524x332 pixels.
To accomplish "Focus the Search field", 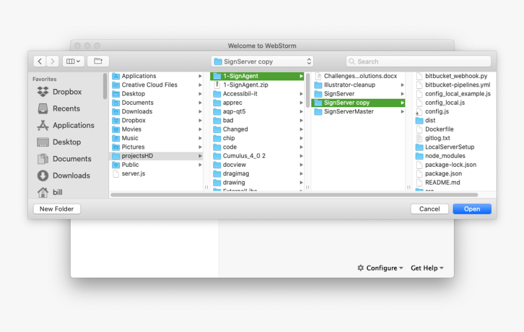I will tap(419, 62).
